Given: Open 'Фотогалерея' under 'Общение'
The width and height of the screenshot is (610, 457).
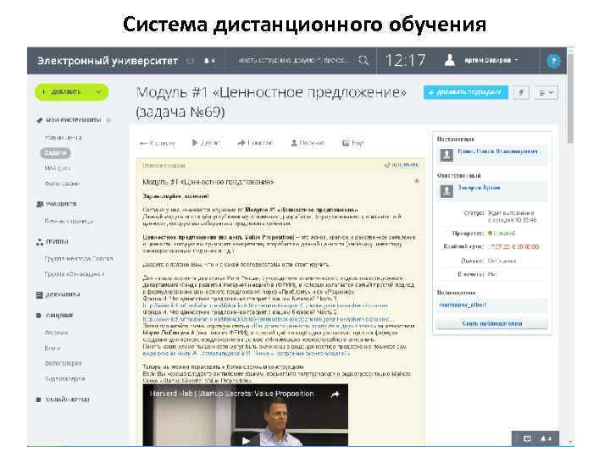Looking at the screenshot, I should pos(63,363).
